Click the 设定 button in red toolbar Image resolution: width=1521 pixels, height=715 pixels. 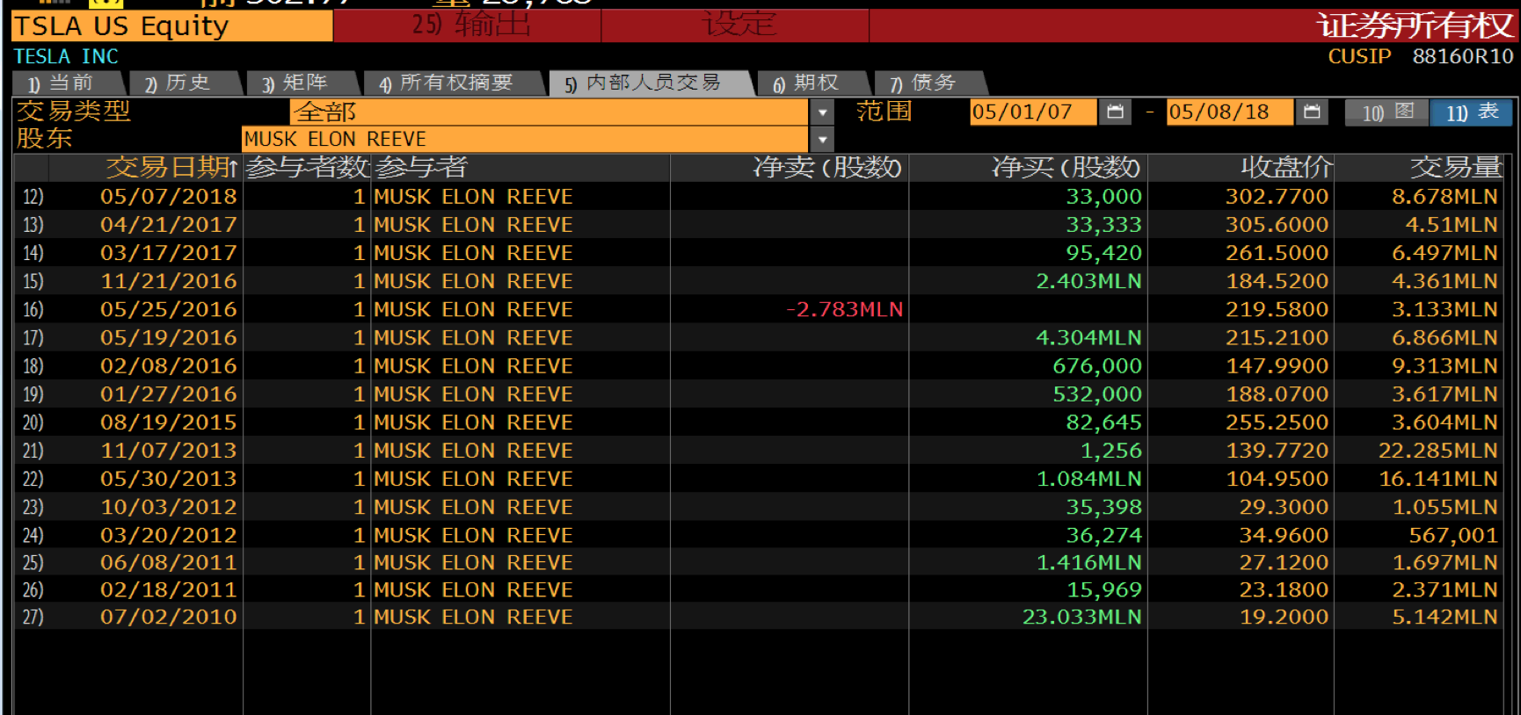(x=736, y=25)
